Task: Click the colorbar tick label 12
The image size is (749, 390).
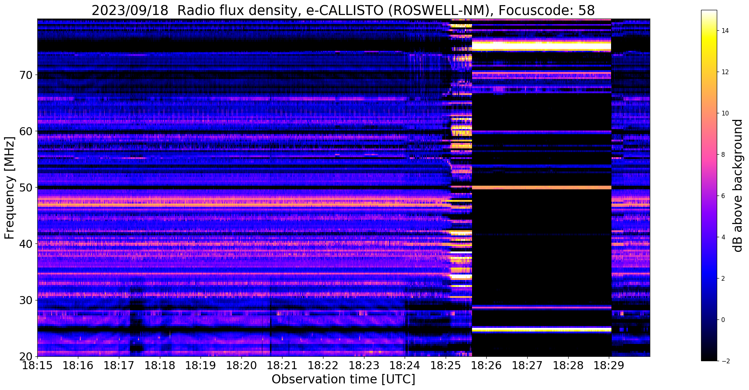Action: pyautogui.click(x=724, y=72)
